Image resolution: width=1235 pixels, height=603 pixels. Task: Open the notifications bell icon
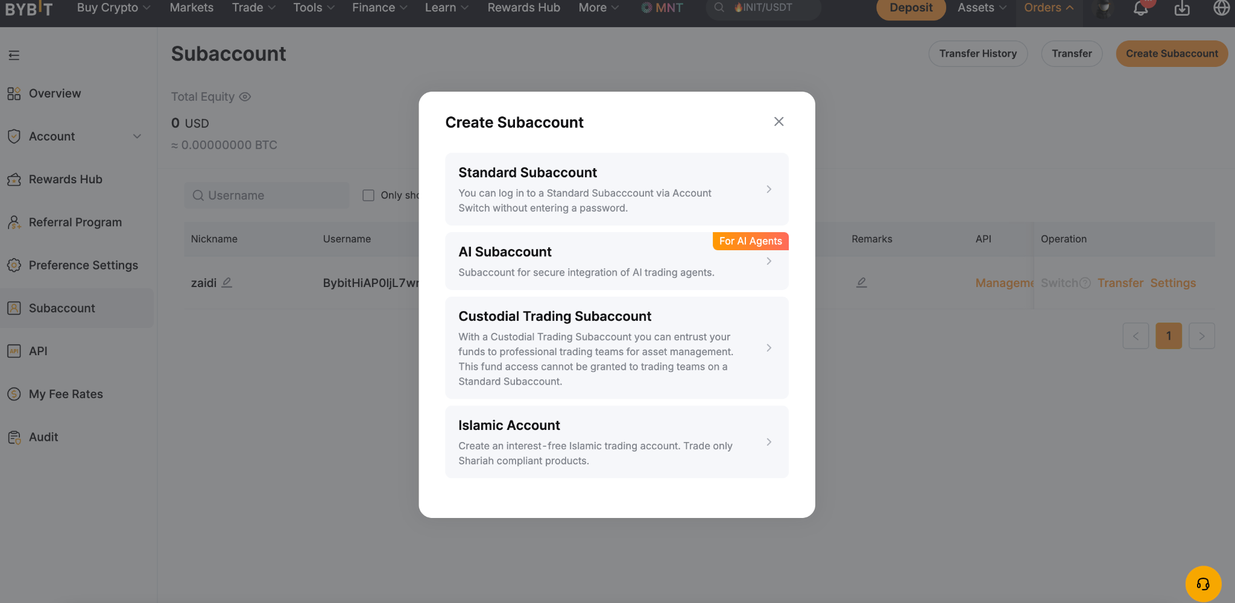click(x=1140, y=8)
